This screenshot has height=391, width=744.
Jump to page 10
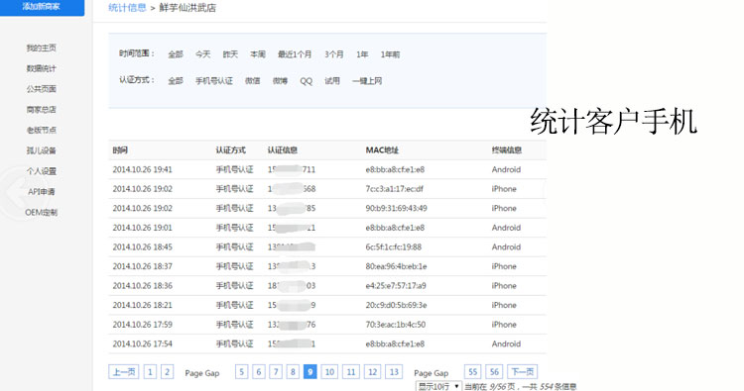(x=329, y=372)
